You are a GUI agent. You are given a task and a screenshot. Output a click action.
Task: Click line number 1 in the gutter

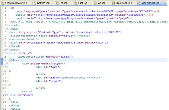[6, 8]
